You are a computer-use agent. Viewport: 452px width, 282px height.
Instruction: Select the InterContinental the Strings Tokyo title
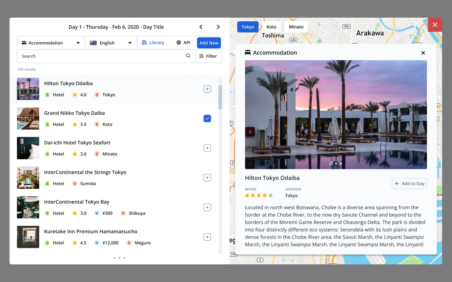pos(85,172)
